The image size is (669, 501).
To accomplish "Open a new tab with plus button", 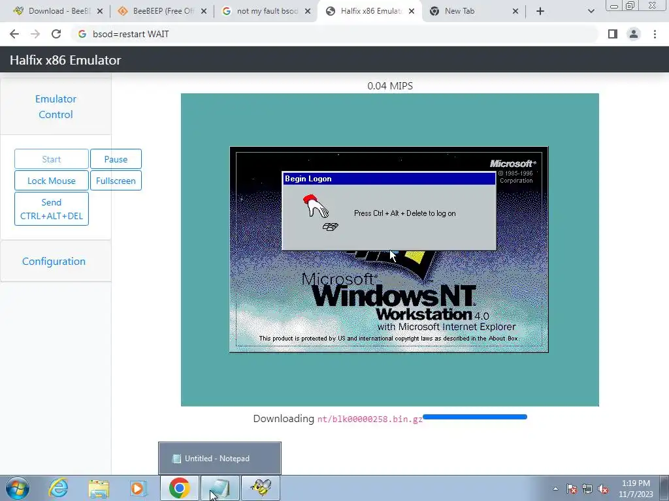I will click(x=540, y=12).
